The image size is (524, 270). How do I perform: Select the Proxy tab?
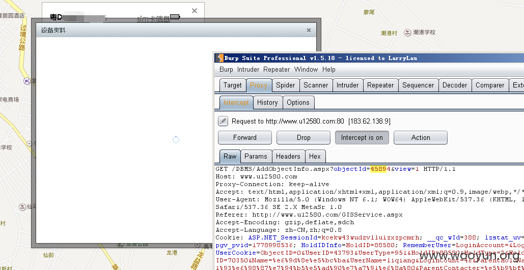pos(259,85)
